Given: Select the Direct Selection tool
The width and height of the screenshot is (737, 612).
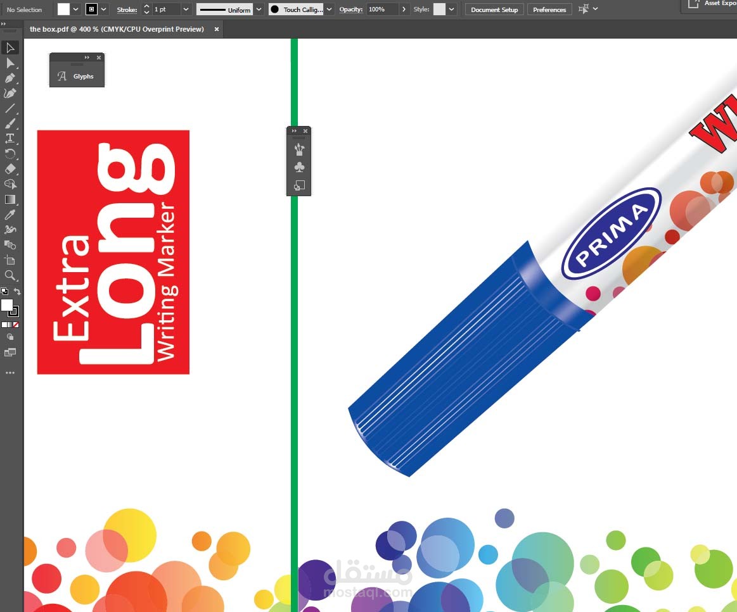Looking at the screenshot, I should [x=10, y=63].
